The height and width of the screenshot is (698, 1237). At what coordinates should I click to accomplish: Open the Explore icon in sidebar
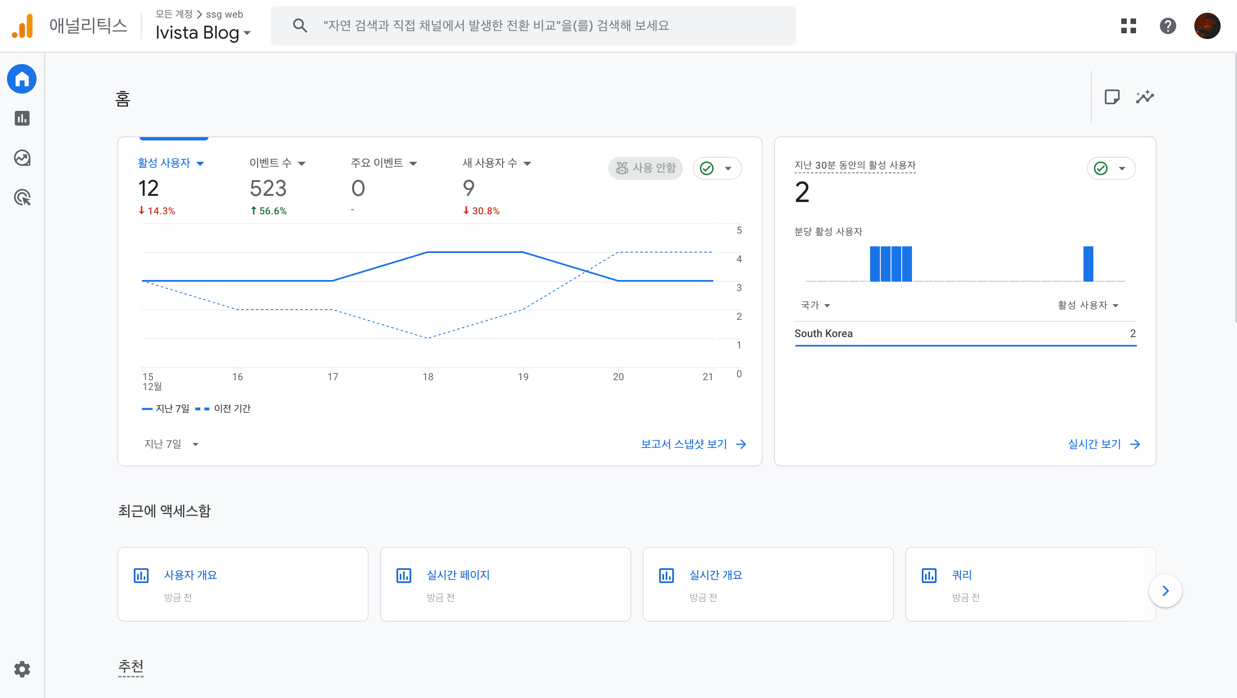click(22, 158)
